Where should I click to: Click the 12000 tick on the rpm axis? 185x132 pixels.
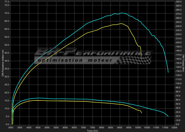[x=174, y=127]
